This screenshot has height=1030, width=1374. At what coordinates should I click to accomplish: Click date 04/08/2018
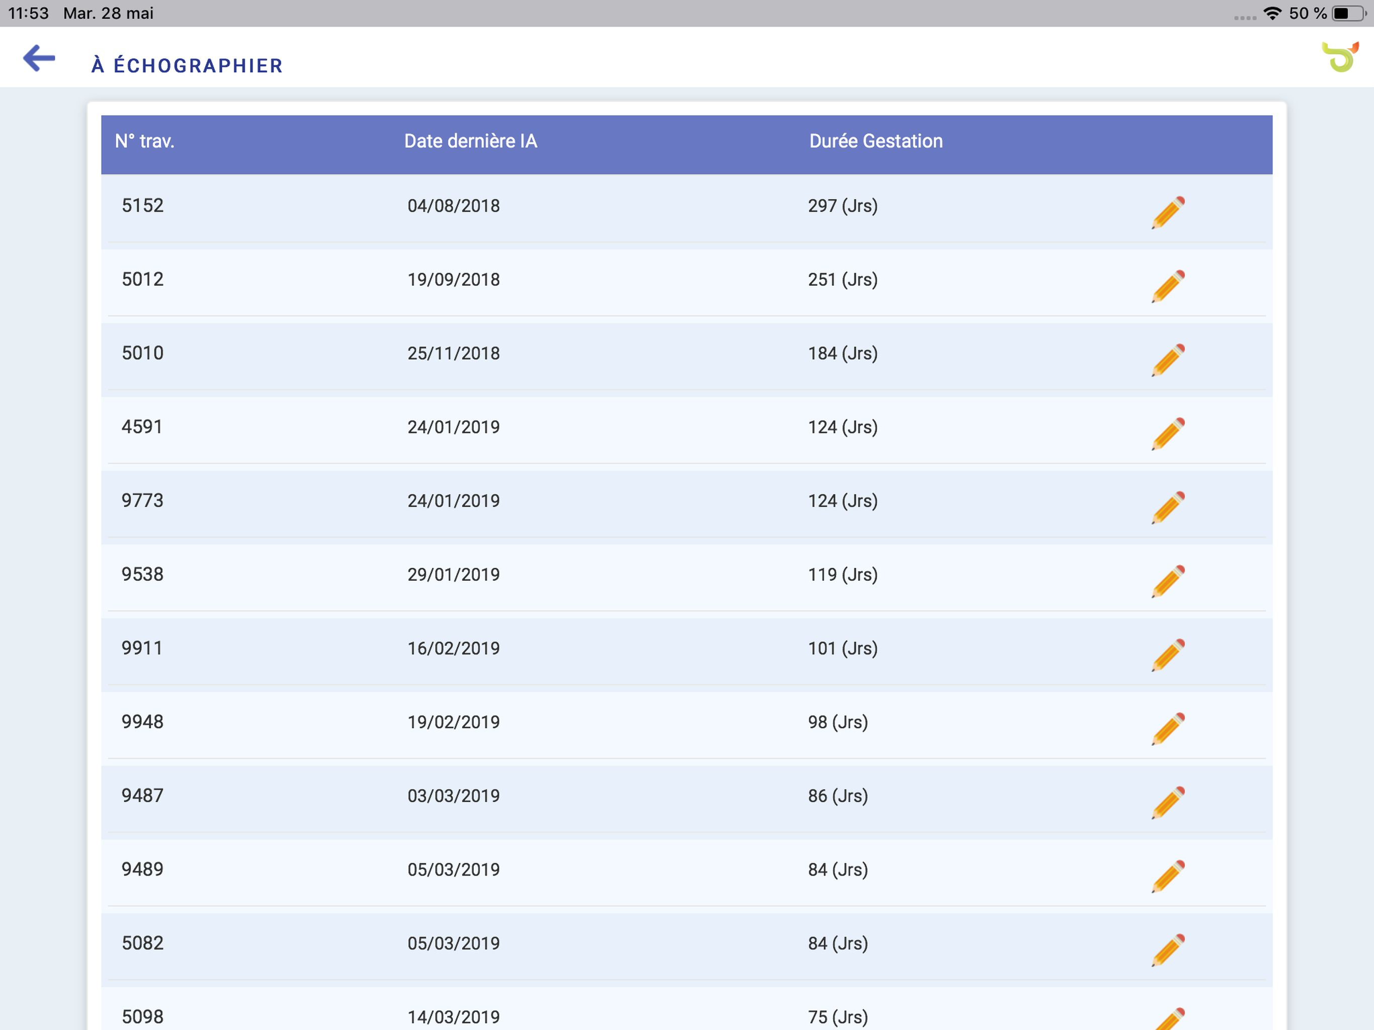454,206
